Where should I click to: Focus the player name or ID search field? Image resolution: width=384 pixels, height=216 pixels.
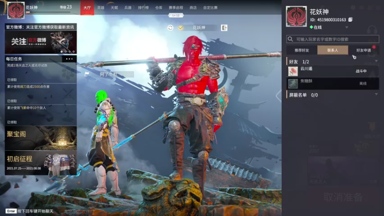pos(333,39)
